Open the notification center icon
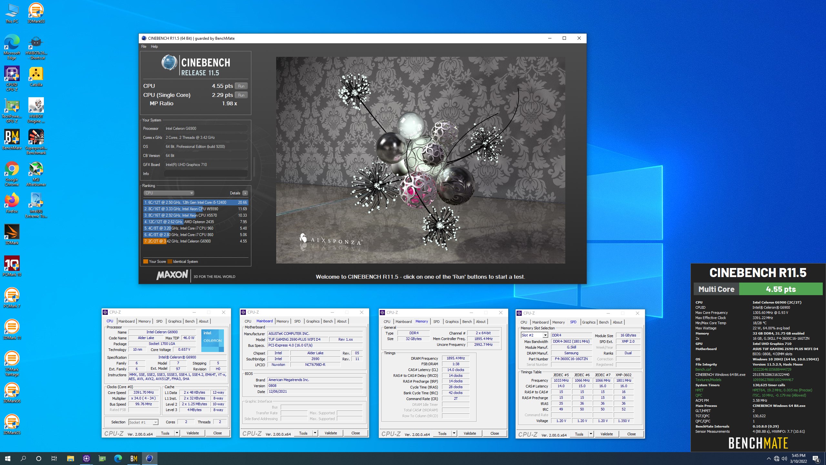The width and height of the screenshot is (826, 465). tap(816, 459)
